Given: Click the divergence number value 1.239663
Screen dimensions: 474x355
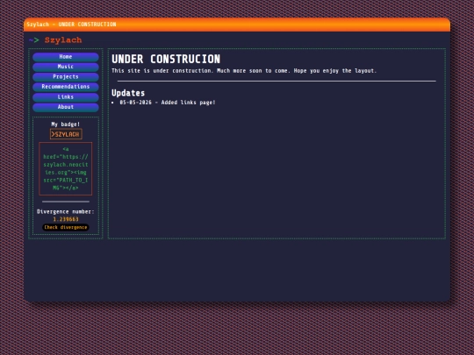Looking at the screenshot, I should pyautogui.click(x=66, y=219).
